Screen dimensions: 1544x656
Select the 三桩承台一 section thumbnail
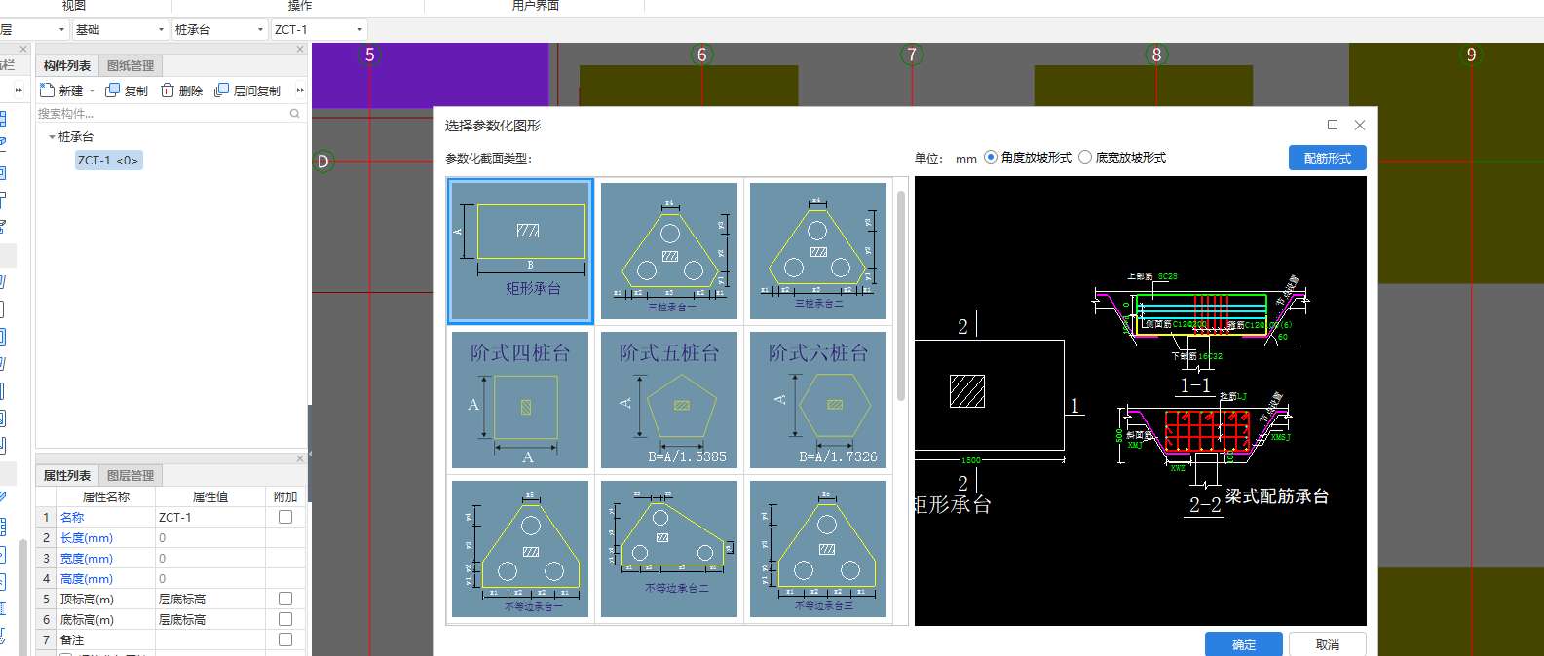click(x=669, y=251)
